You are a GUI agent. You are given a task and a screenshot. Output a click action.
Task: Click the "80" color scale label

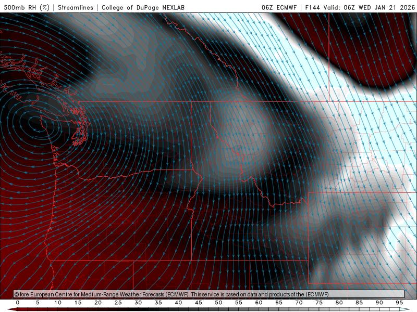coord(339,303)
